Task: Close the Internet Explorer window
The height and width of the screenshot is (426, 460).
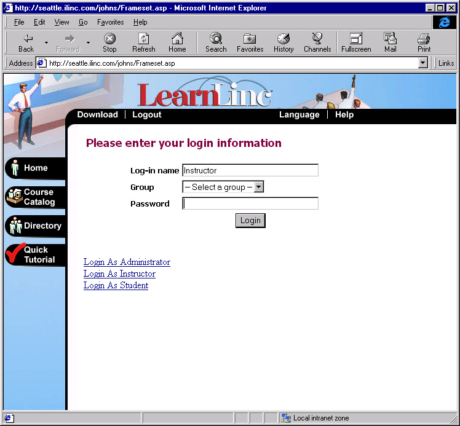Action: 451,8
